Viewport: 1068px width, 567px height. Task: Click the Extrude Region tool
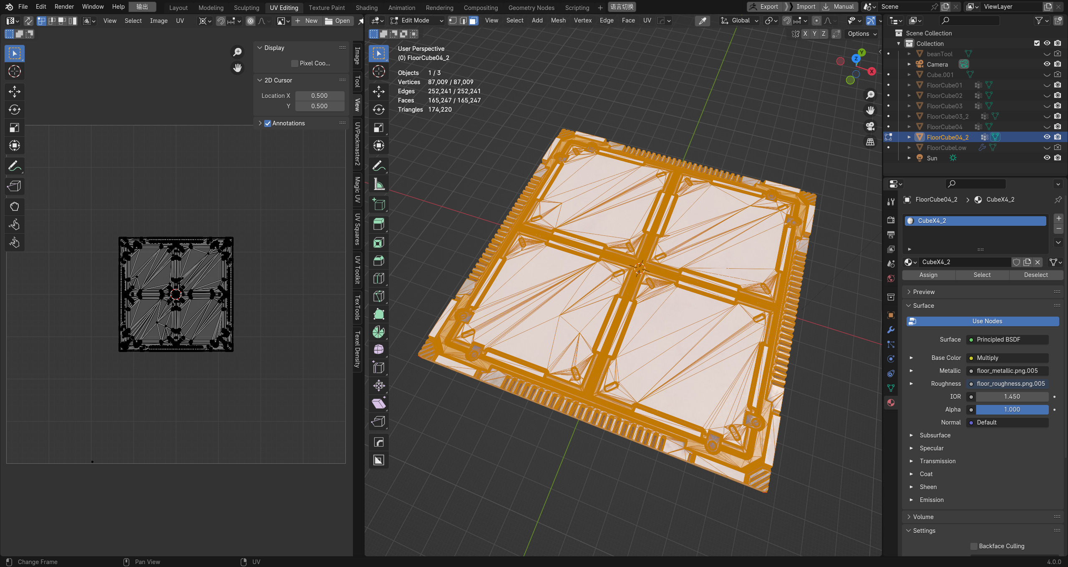click(378, 225)
